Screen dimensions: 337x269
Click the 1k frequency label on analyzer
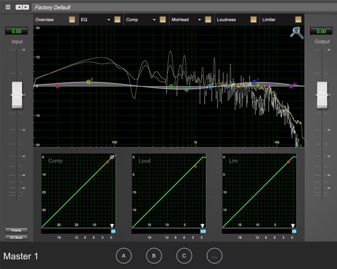195,142
